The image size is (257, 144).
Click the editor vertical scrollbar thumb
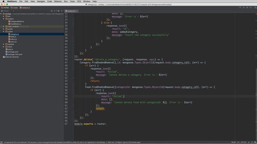pyautogui.click(x=256, y=104)
